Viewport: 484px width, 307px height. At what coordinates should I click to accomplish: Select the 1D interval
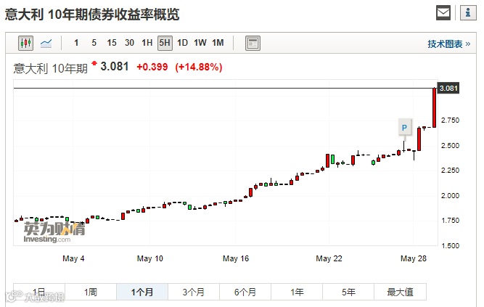(x=182, y=43)
